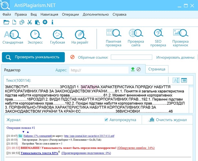198x161 pixels.
Task: Click the Игнорировать домены label
Action: 176,57
